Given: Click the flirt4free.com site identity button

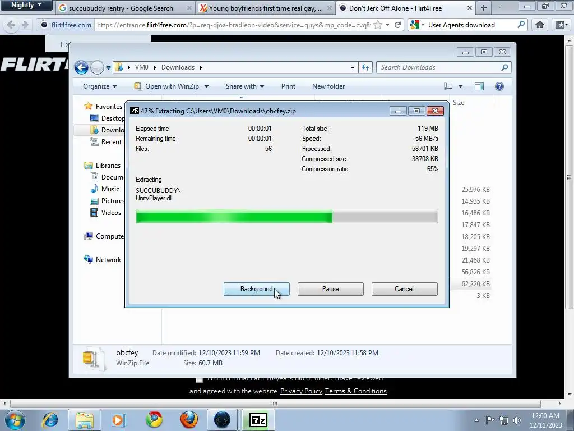Looking at the screenshot, I should pyautogui.click(x=66, y=25).
